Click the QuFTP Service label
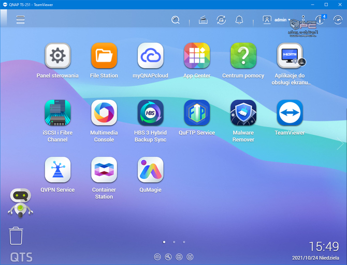The image size is (347, 265). pos(197,133)
